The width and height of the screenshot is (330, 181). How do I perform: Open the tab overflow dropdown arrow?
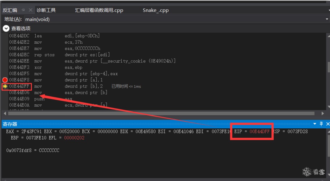[329, 10]
